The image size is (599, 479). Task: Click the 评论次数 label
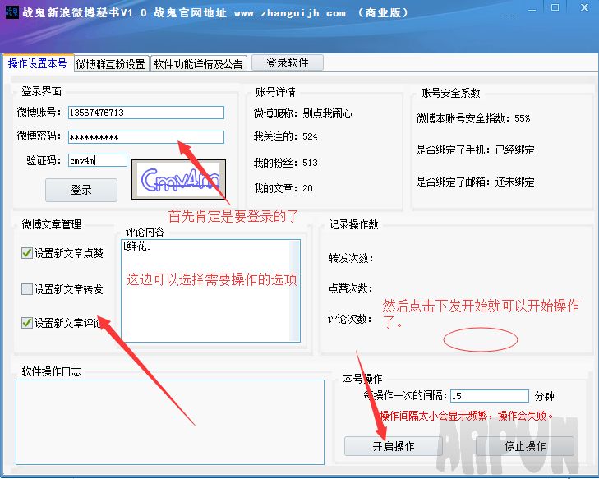pyautogui.click(x=349, y=319)
